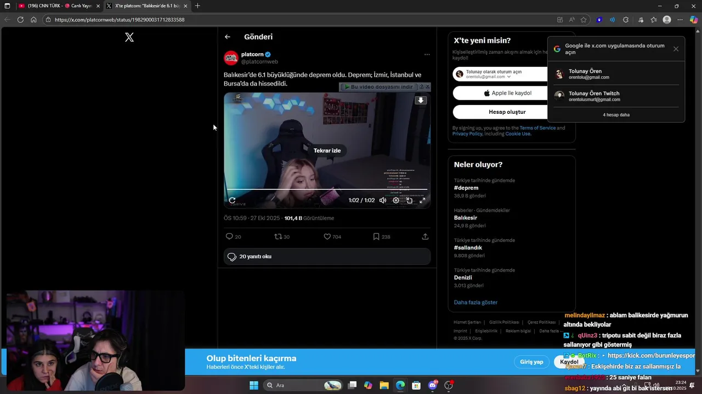702x394 pixels.
Task: Open the Windows Start menu
Action: (x=254, y=385)
